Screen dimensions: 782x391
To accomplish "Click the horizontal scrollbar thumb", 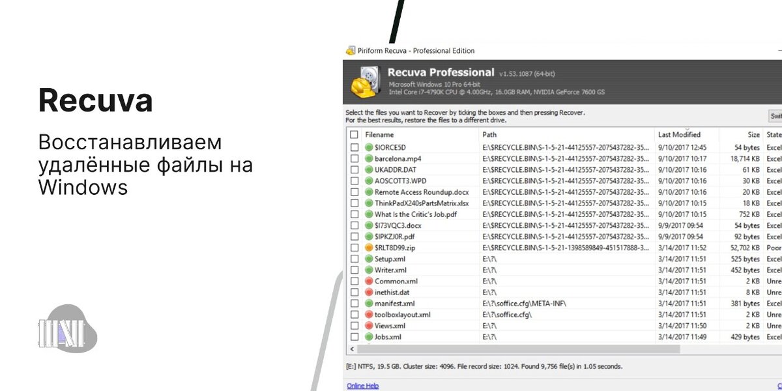I will coord(519,349).
